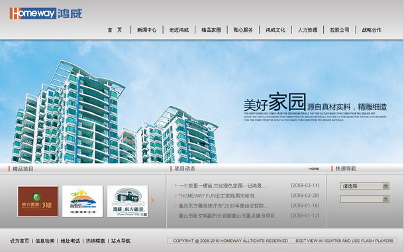This screenshot has height=252, width=404.
Task: Click the Homeway 鸿威 logo
Action: coord(46,13)
